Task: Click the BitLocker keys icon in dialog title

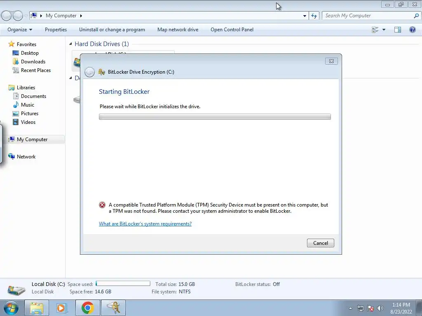Action: coord(101,72)
